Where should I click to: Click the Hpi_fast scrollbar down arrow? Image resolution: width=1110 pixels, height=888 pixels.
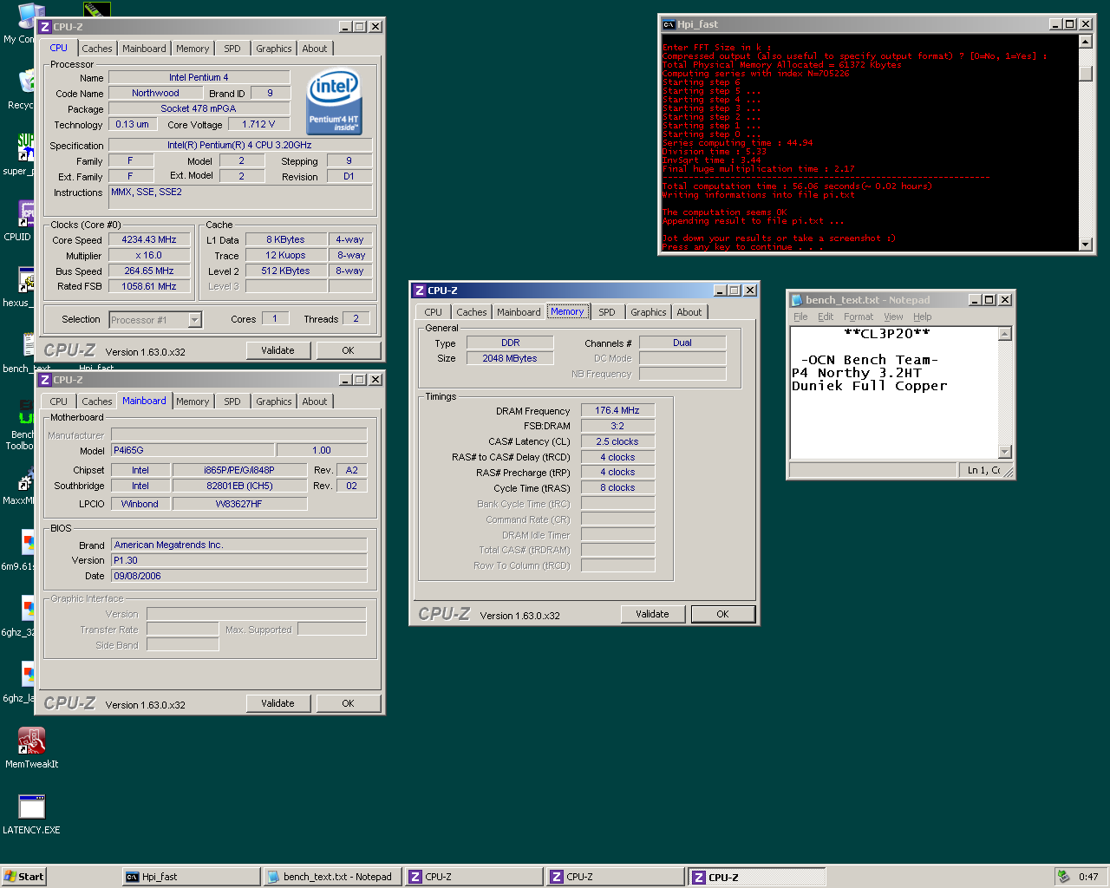(1085, 245)
